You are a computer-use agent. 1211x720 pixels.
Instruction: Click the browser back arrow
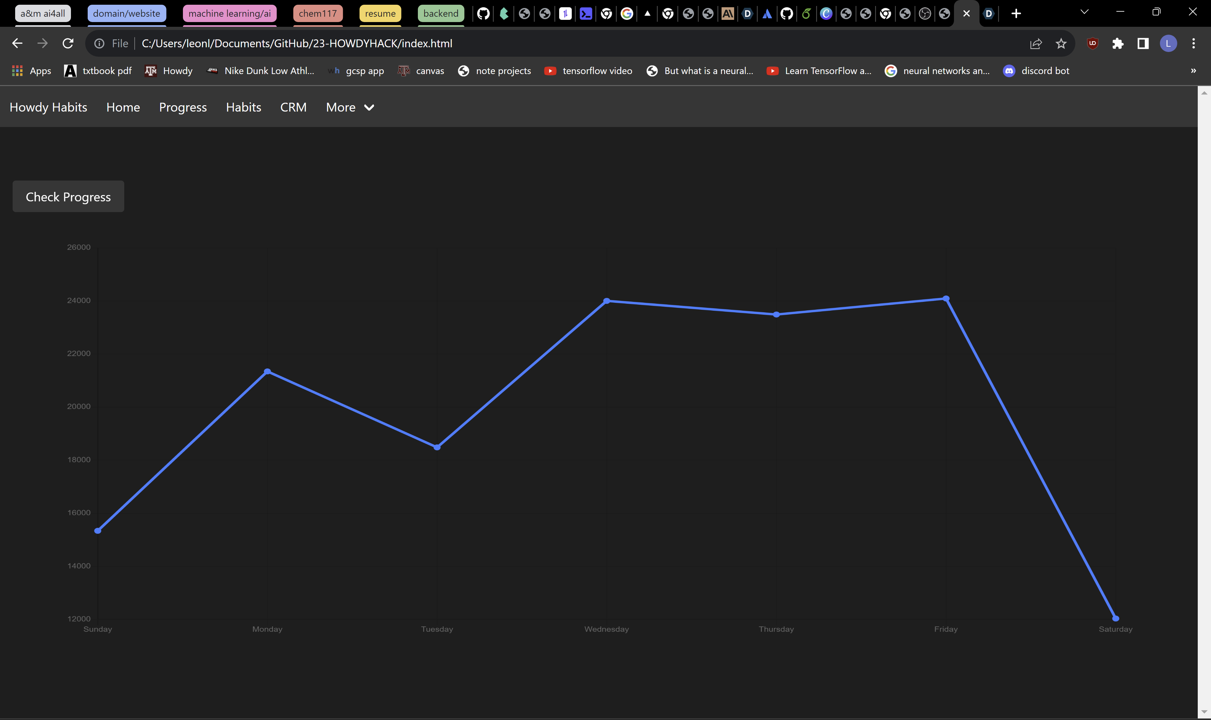pyautogui.click(x=17, y=44)
